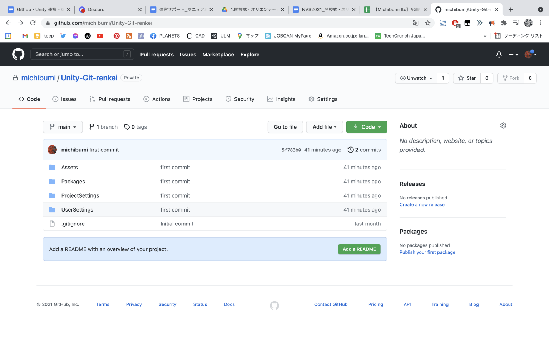The width and height of the screenshot is (549, 343).
Task: Open the Create a new release link
Action: point(422,204)
